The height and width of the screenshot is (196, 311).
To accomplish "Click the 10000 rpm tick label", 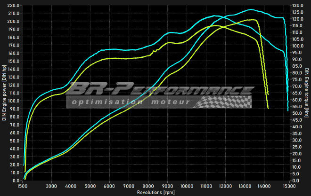I will pyautogui.click(x=187, y=186).
